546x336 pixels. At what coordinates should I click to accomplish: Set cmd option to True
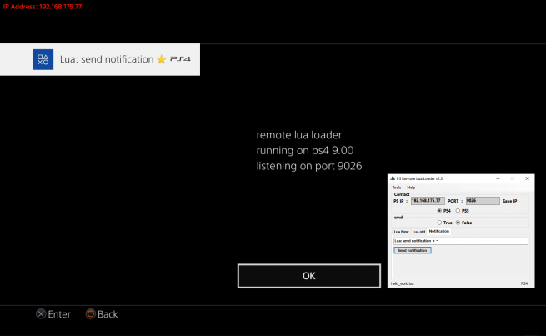tap(439, 223)
